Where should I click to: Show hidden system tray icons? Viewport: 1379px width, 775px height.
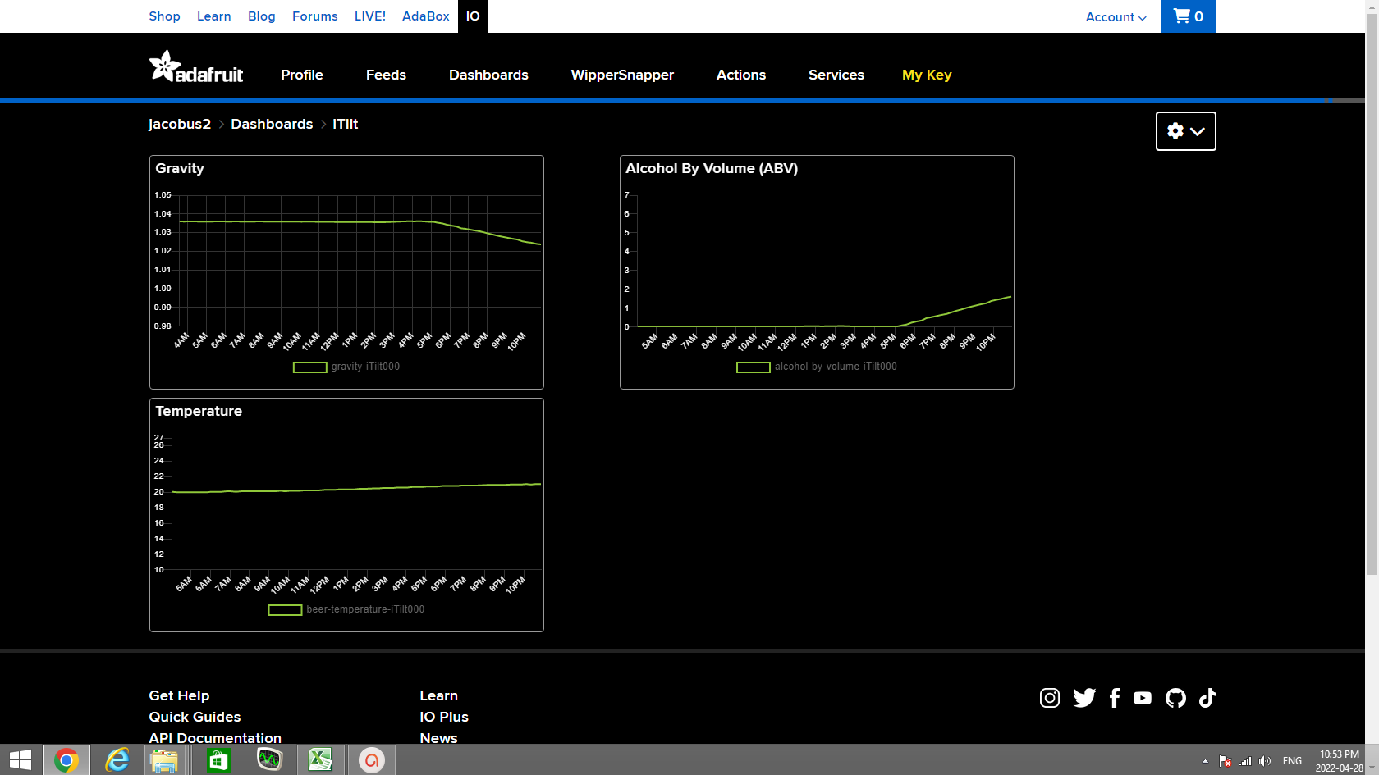[1205, 761]
